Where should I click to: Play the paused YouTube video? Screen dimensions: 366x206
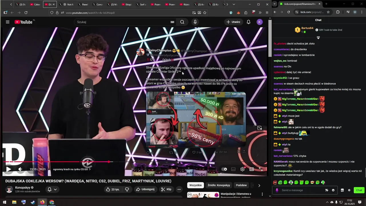coord(9,169)
